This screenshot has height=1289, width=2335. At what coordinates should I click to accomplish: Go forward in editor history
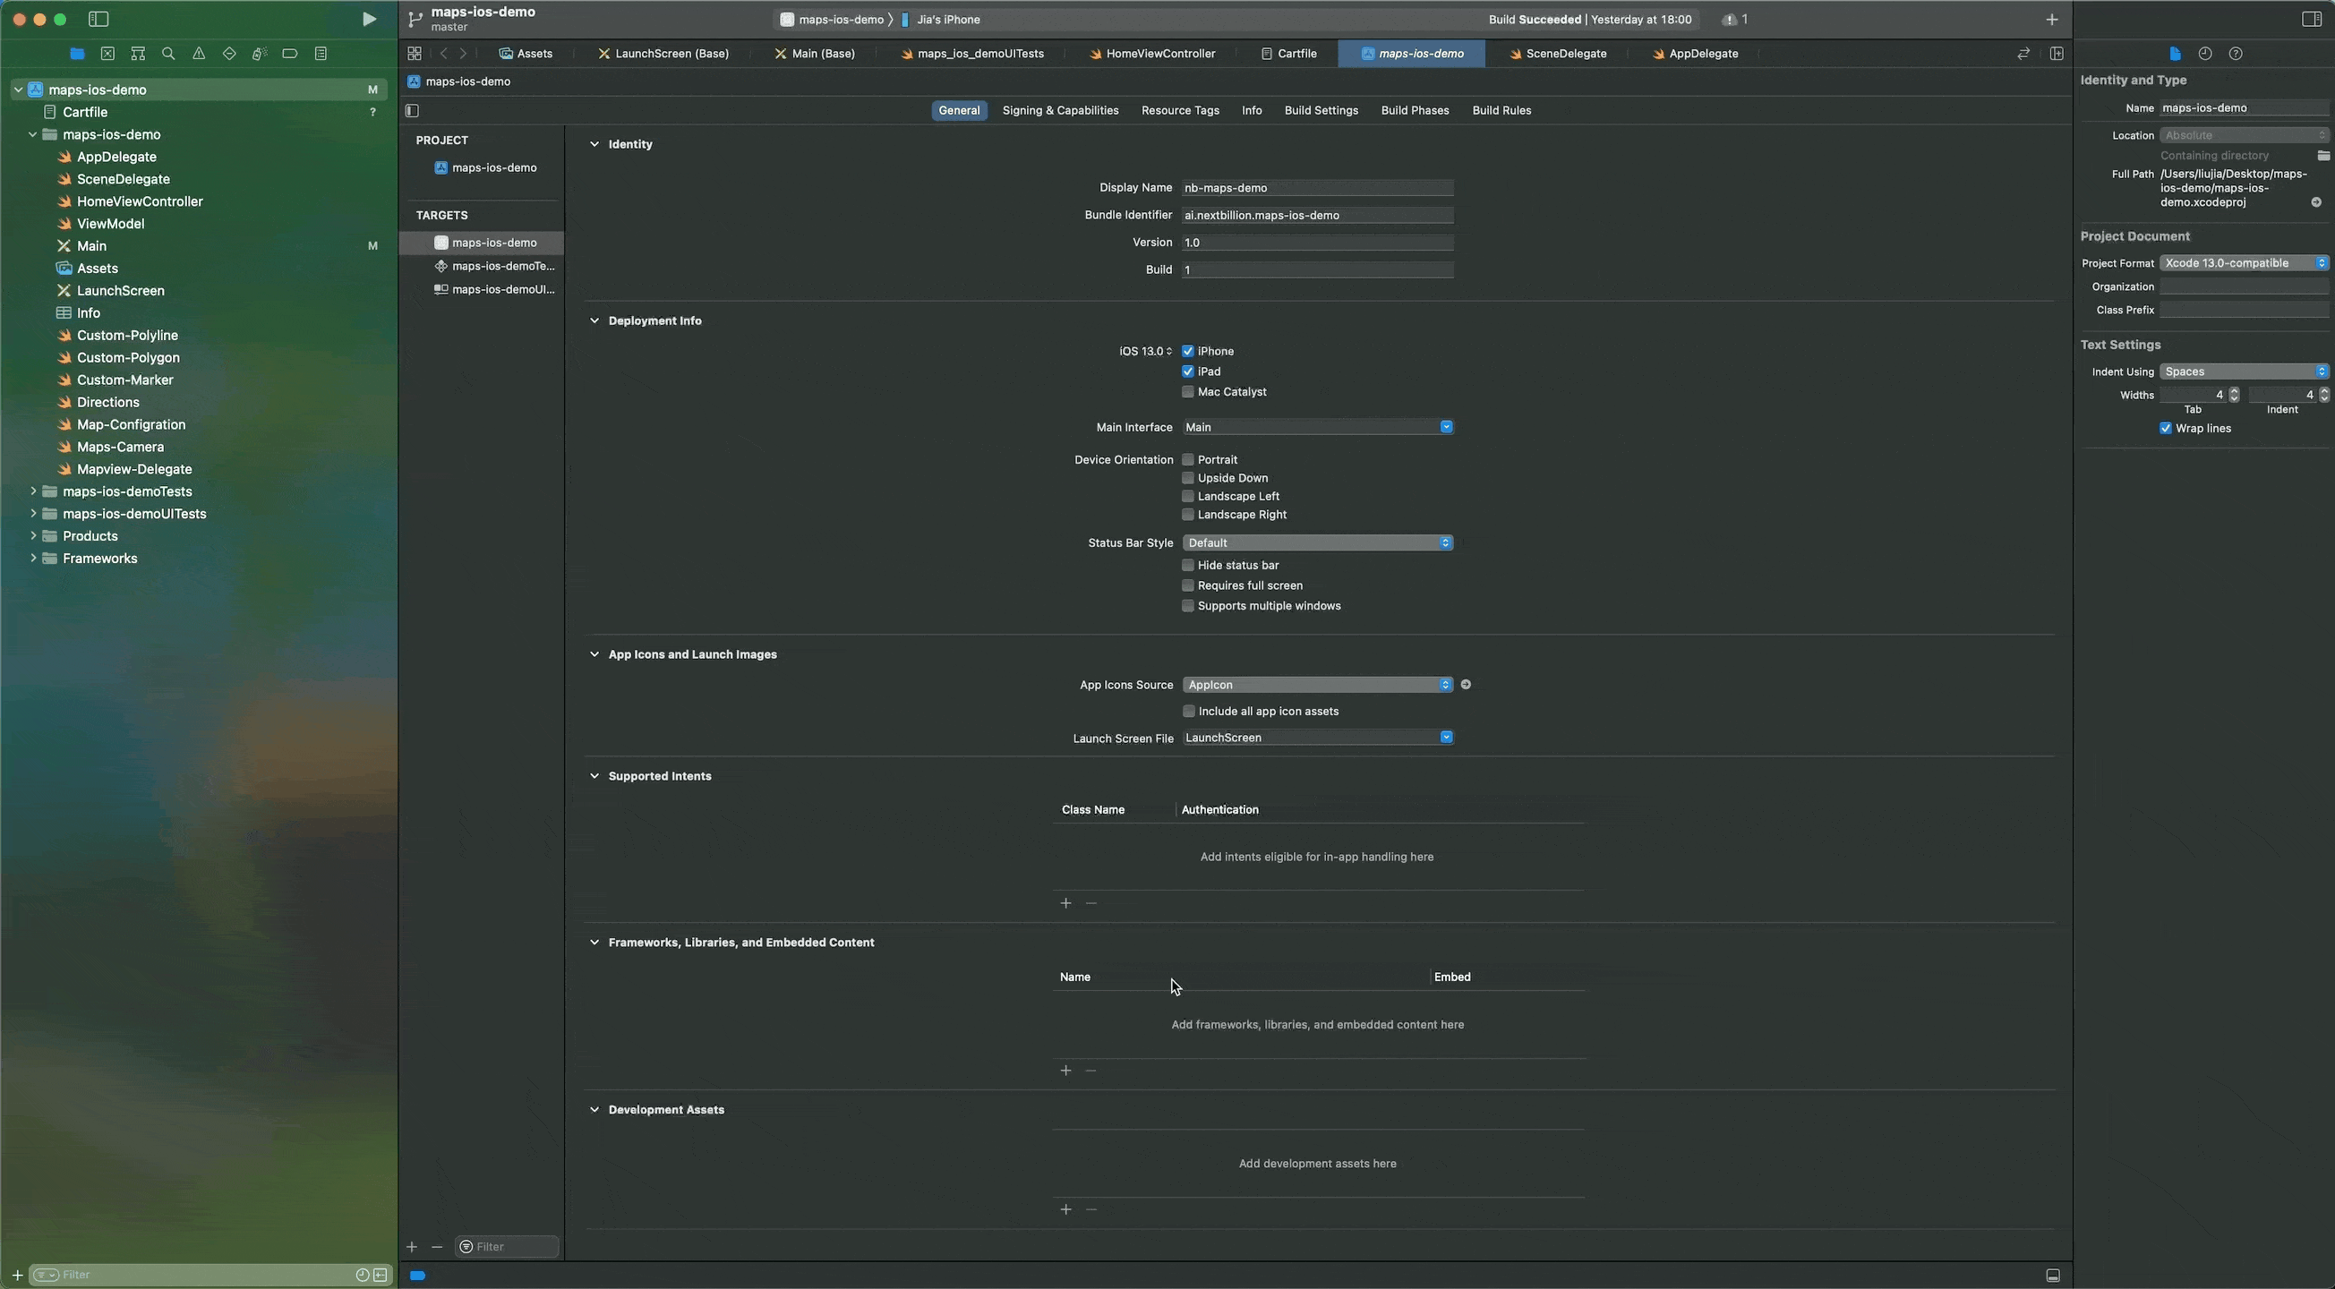(463, 54)
